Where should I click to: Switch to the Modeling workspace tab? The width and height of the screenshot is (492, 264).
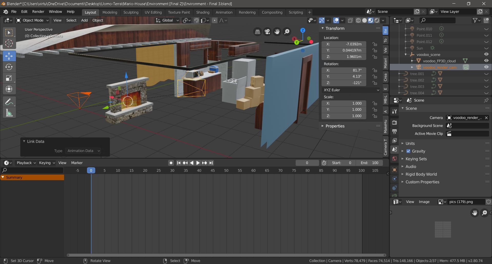pos(110,12)
